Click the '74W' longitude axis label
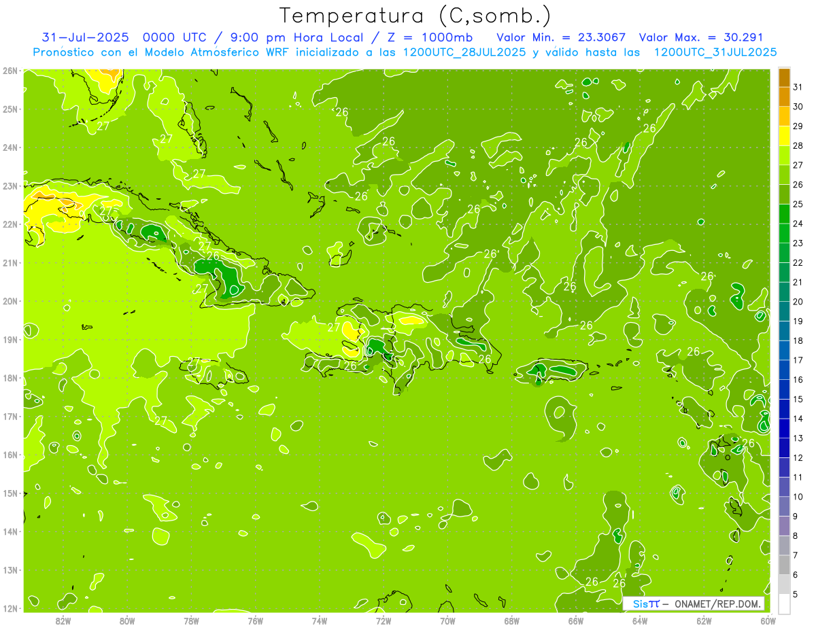Image resolution: width=816 pixels, height=630 pixels. click(320, 620)
